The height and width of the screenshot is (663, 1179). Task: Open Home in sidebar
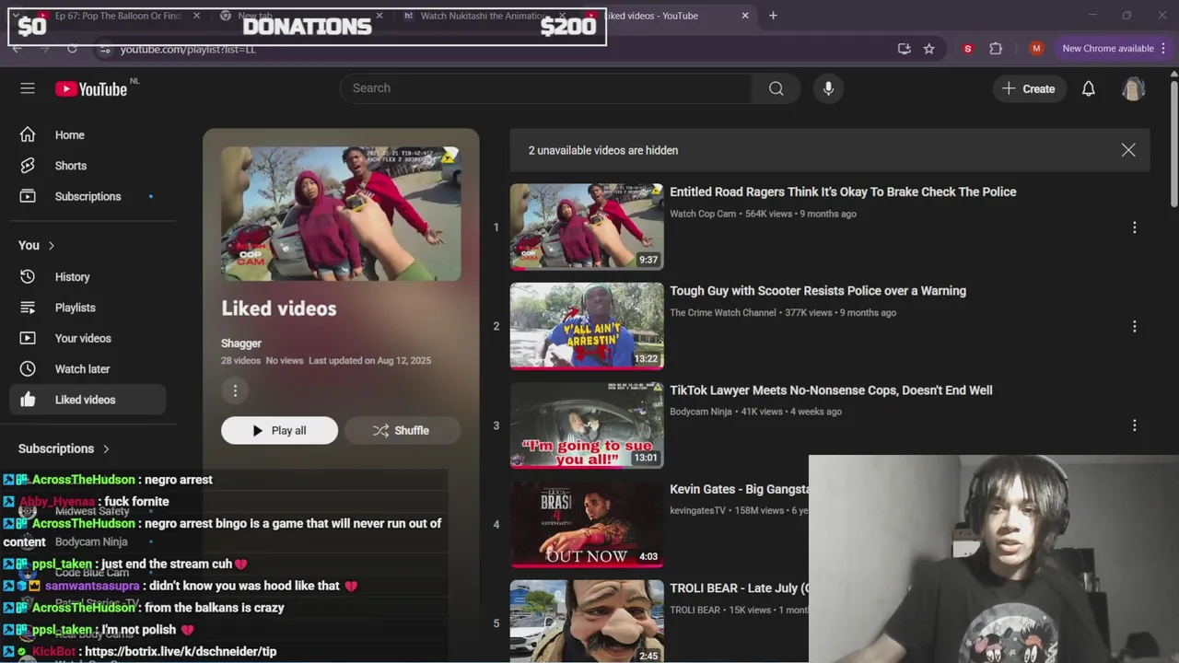[x=88, y=134]
